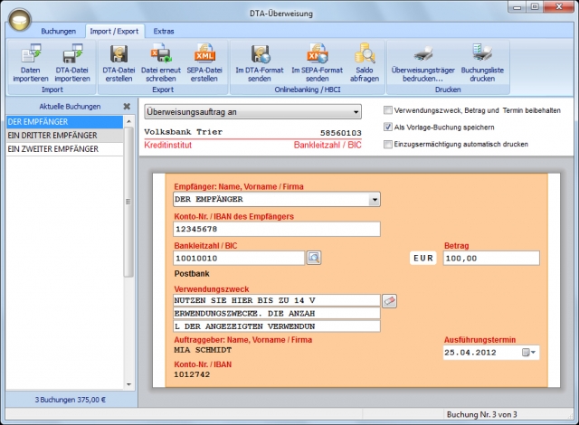Viewport: 579px width, 425px height.
Task: Click the bank code search icon
Action: (314, 258)
